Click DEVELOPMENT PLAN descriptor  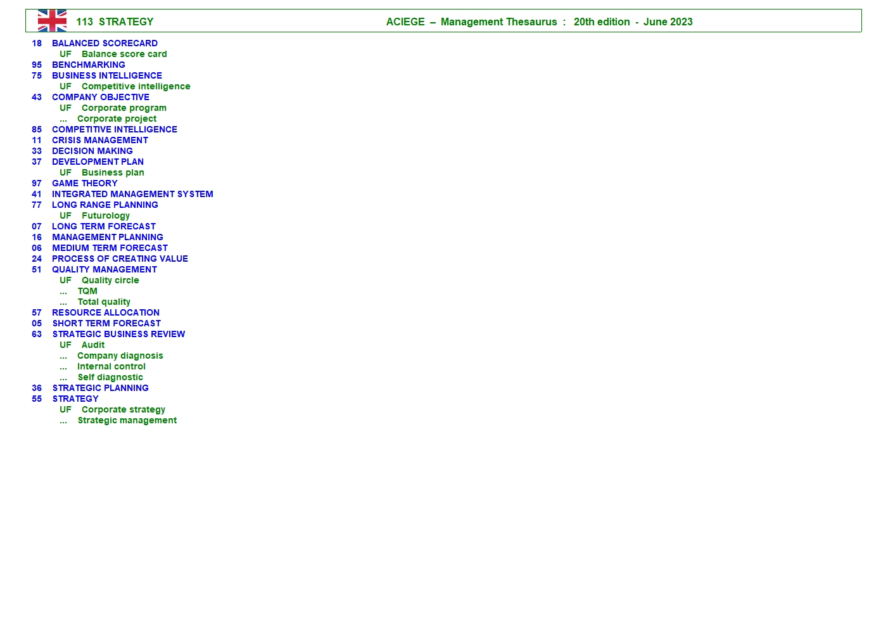[x=98, y=162]
